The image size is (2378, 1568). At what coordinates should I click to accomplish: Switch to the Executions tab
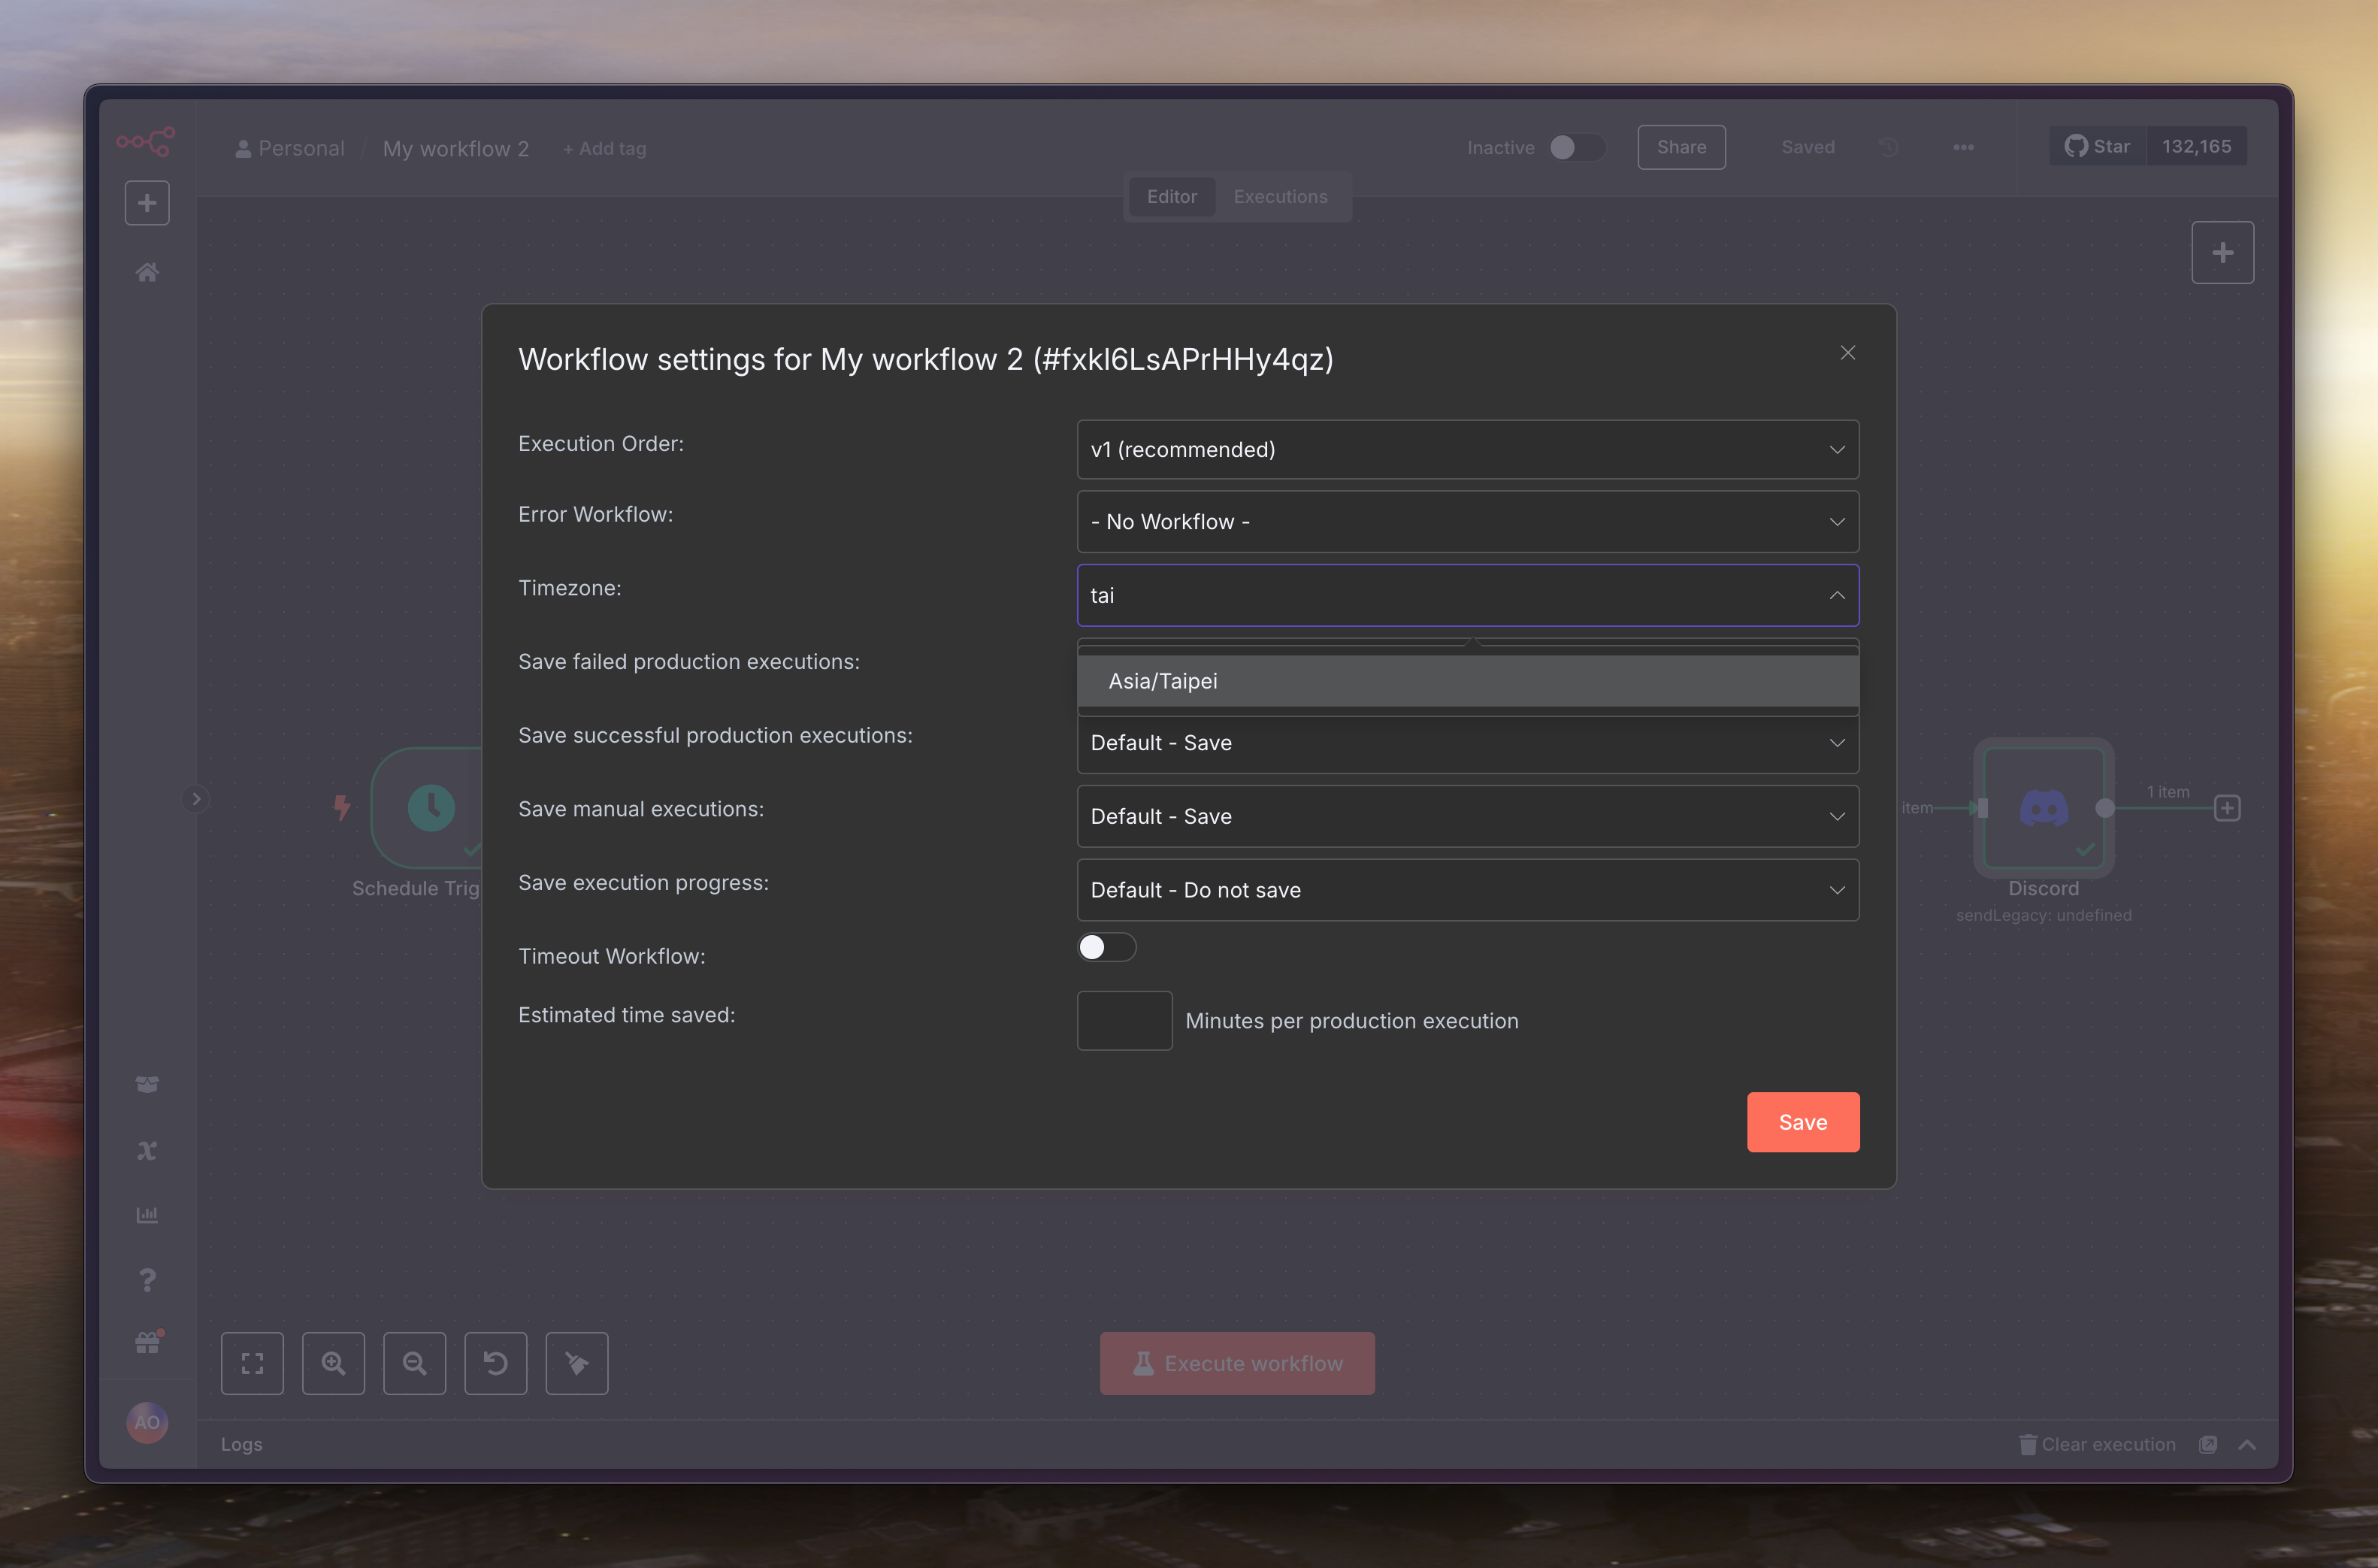pos(1279,197)
